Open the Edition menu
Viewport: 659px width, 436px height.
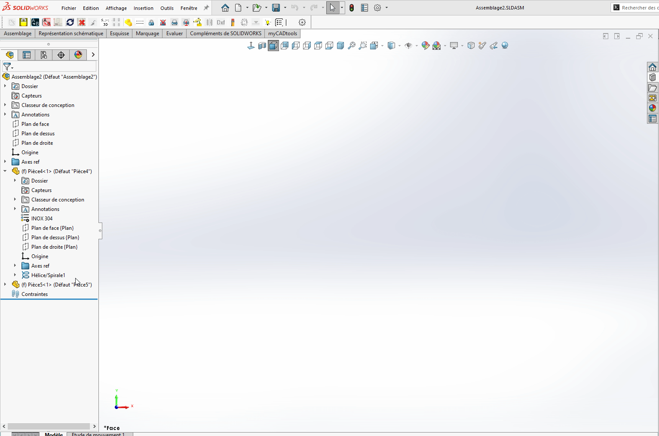91,8
